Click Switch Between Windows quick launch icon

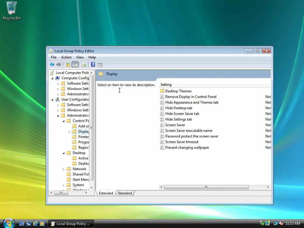pyautogui.click(x=28, y=224)
